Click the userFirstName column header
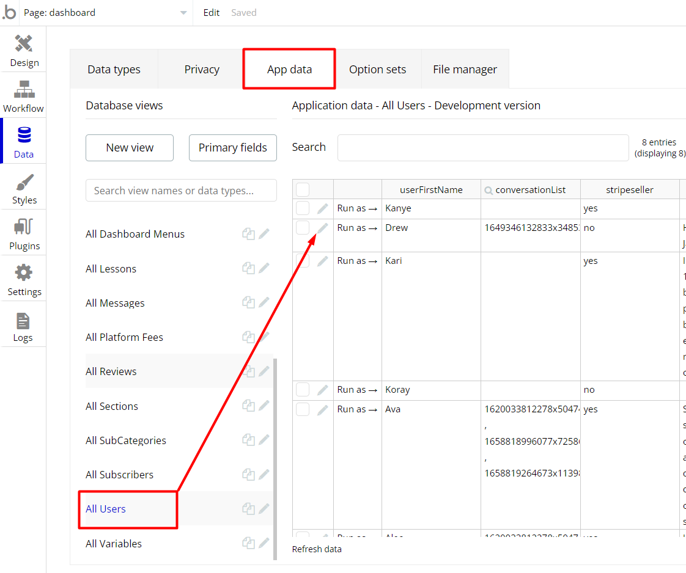 431,190
